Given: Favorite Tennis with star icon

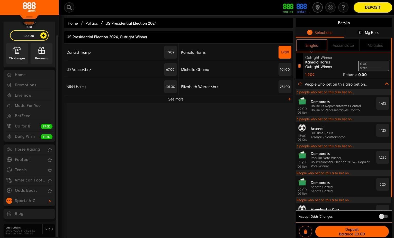Looking at the screenshot, I should (x=50, y=170).
